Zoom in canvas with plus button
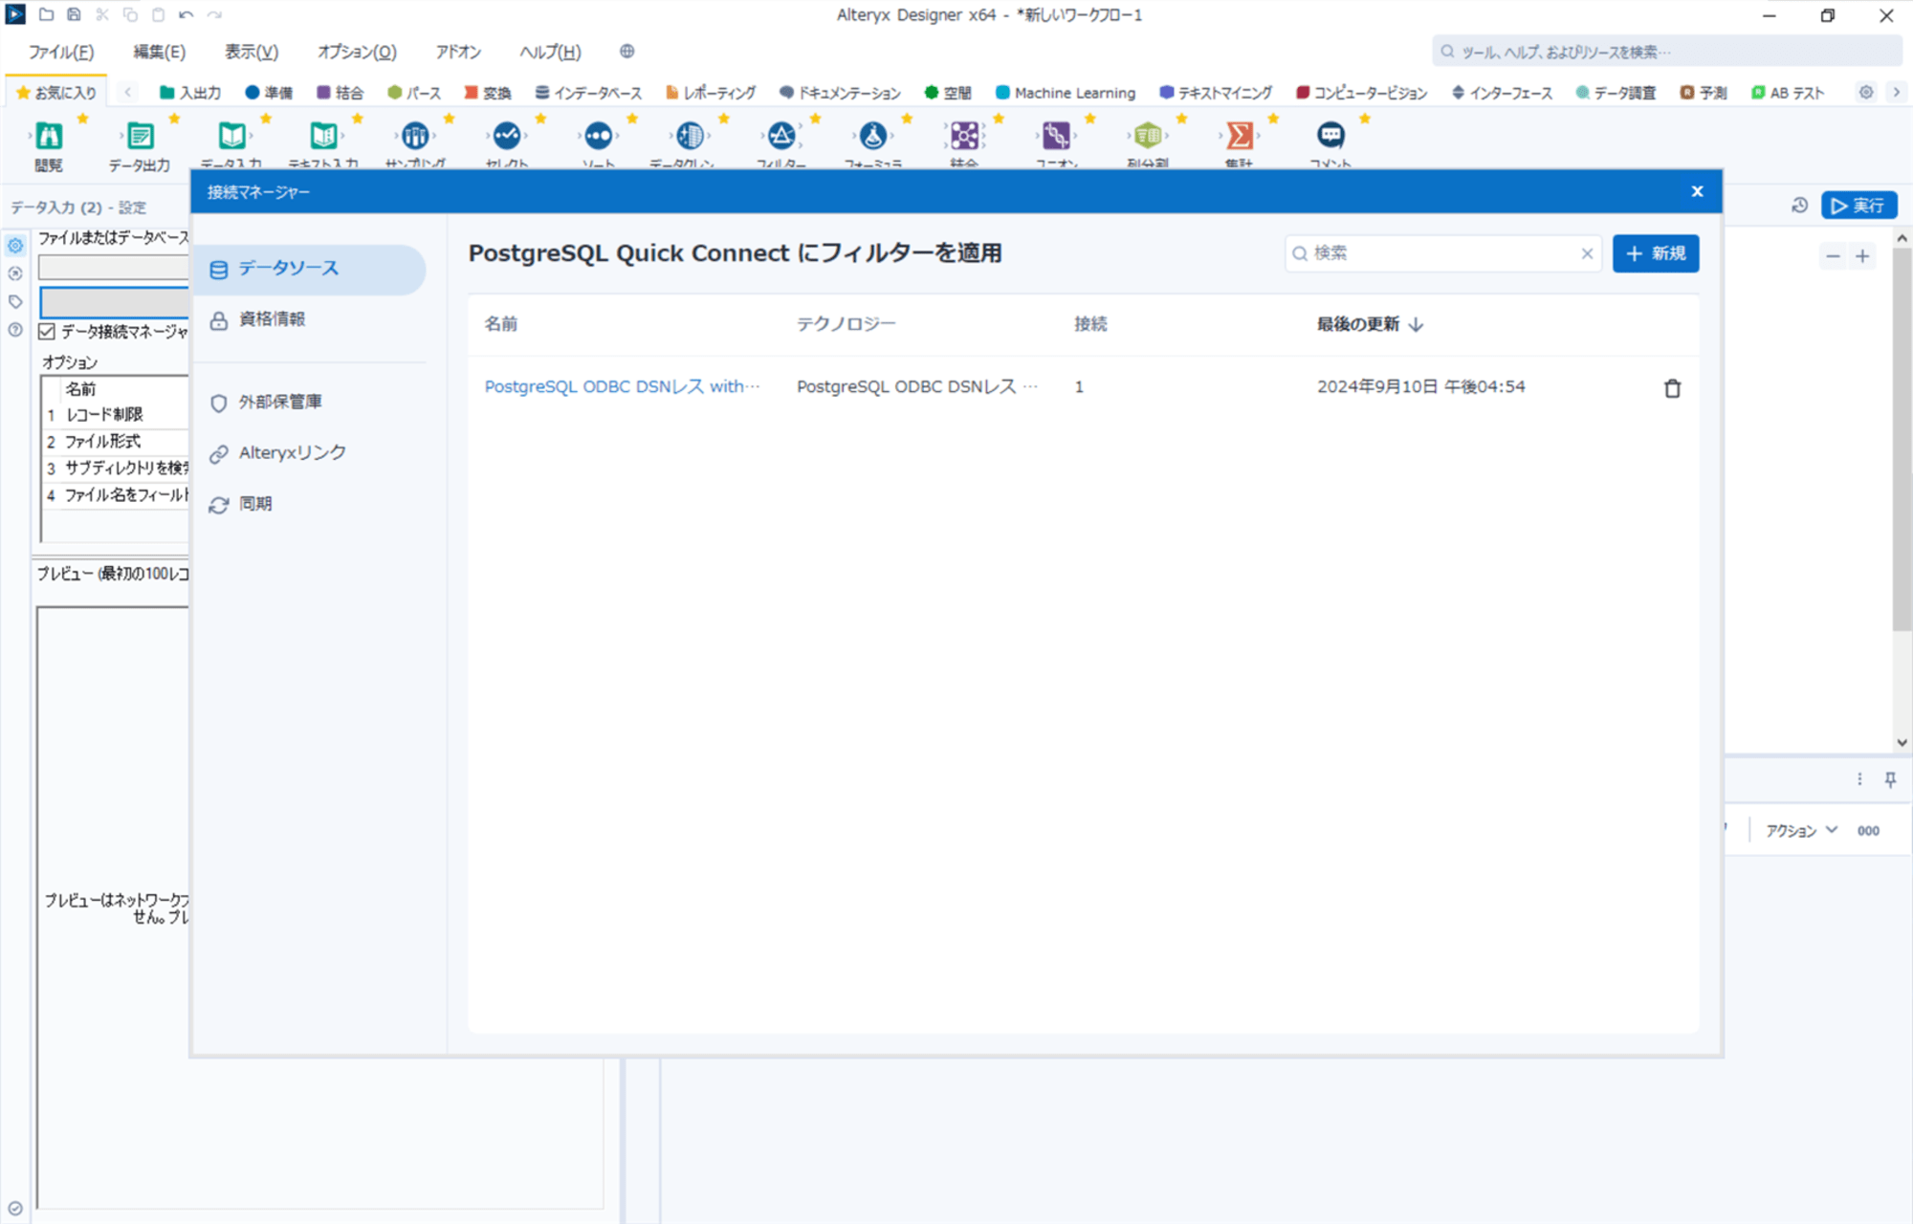 [x=1862, y=256]
